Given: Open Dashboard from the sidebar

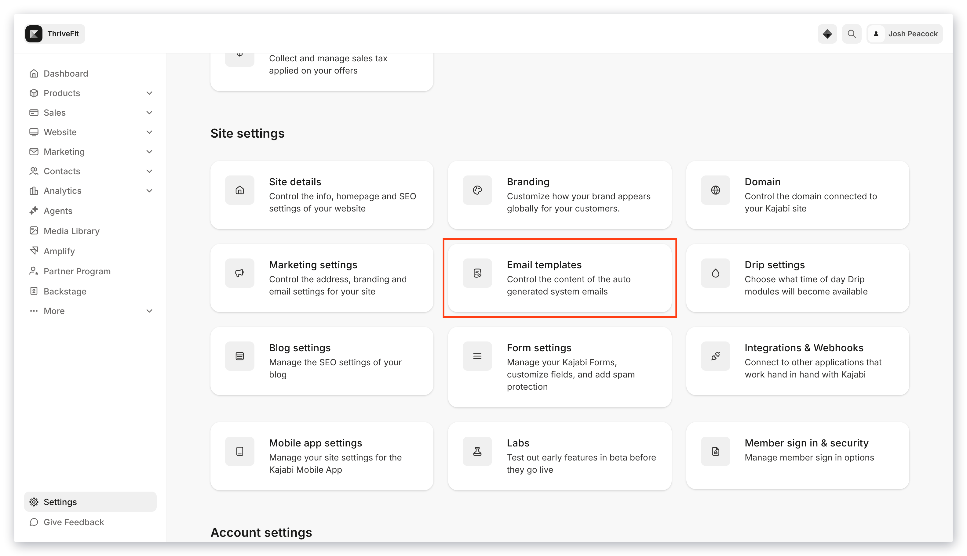Looking at the screenshot, I should [66, 73].
